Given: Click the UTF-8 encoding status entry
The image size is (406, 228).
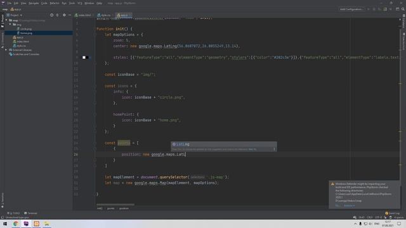Looking at the screenshot, I should (x=378, y=217).
